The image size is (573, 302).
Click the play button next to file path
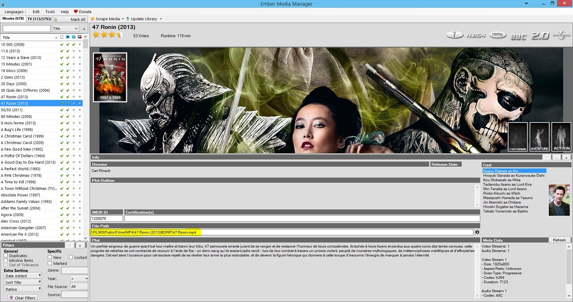477,232
